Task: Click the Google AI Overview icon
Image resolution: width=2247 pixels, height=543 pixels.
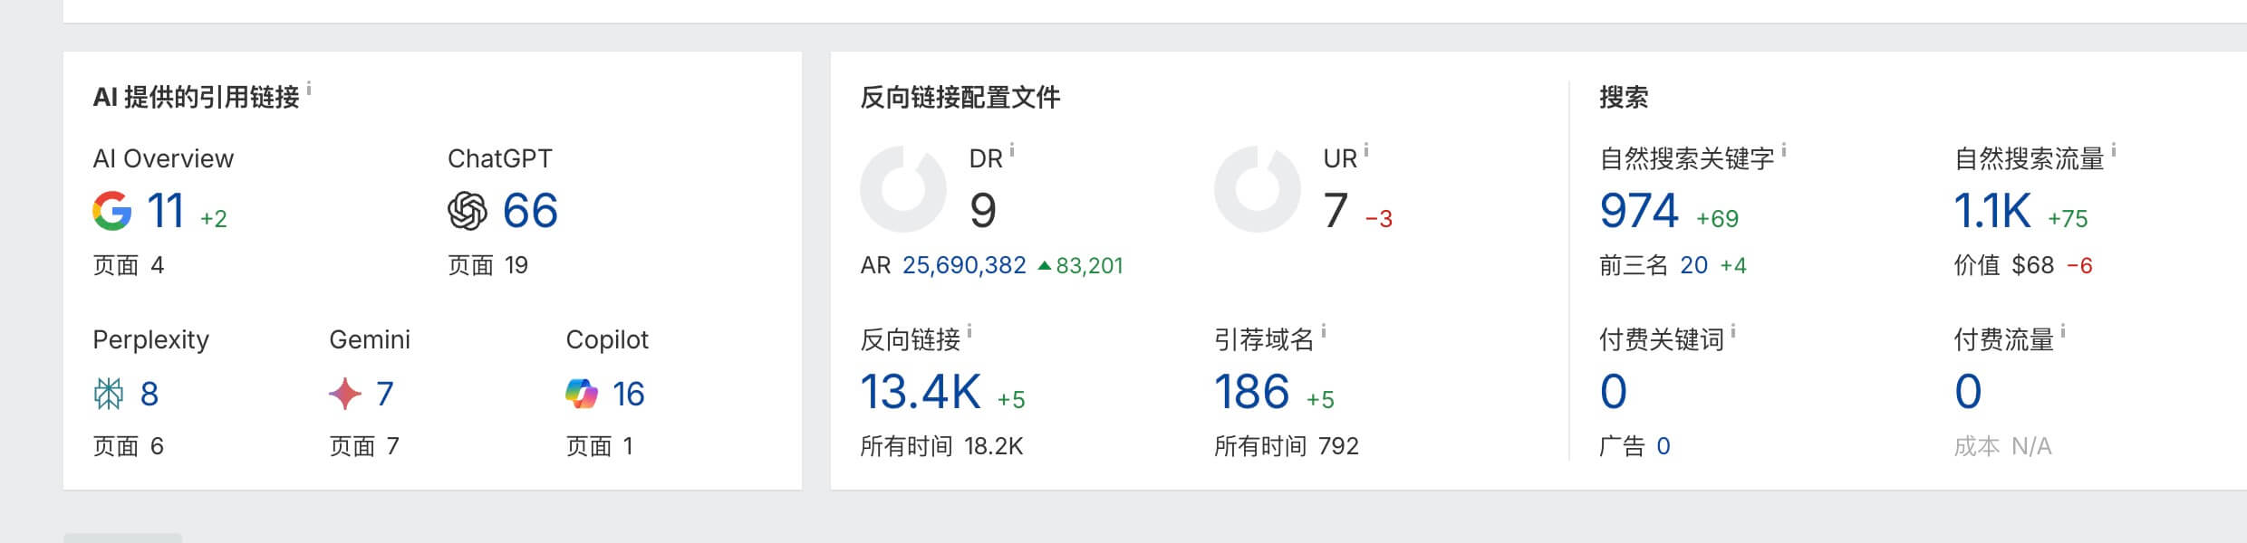Action: (112, 211)
